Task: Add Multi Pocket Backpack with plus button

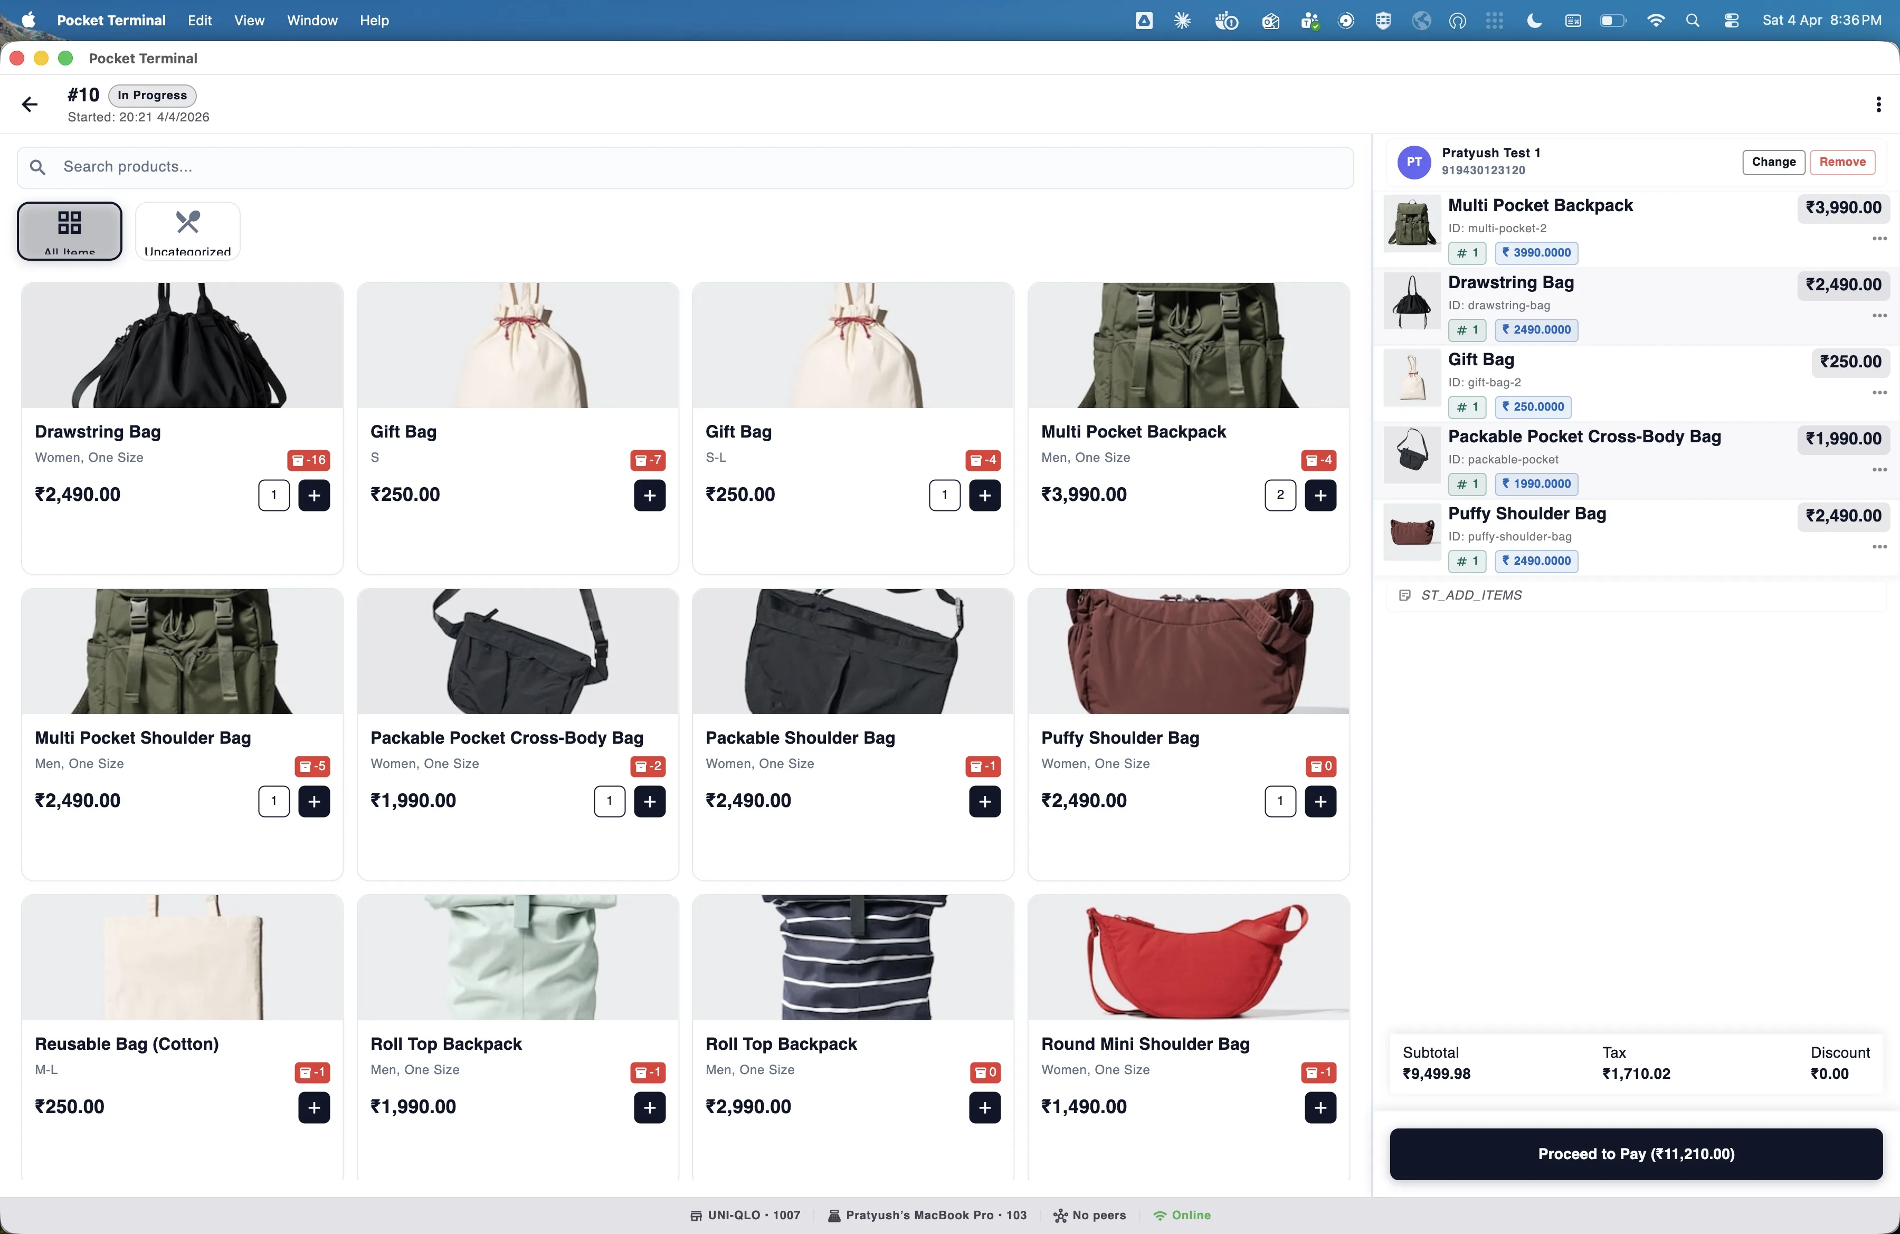Action: [1320, 495]
